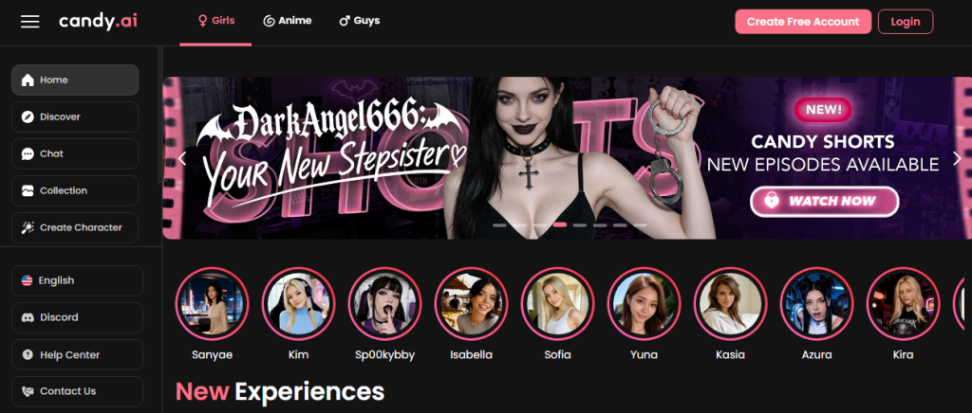Click the name label Kasia
972x413 pixels.
tap(730, 355)
